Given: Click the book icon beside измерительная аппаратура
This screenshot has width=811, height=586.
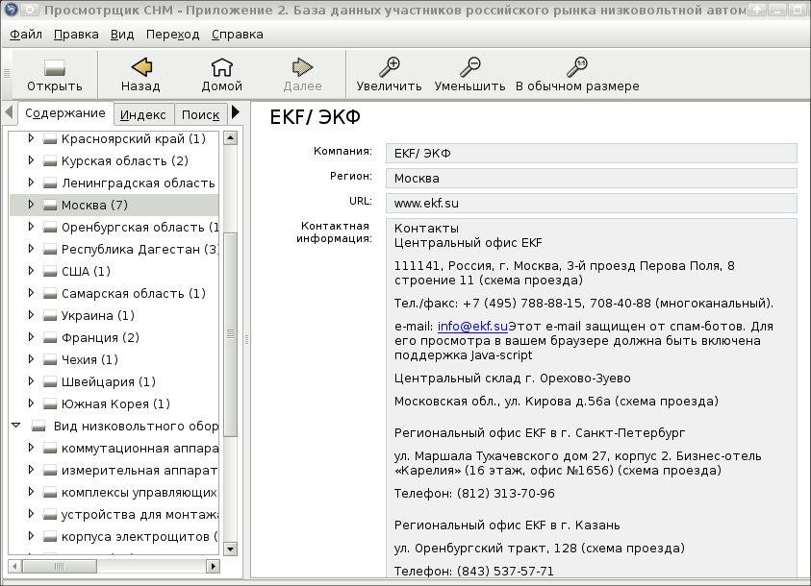Looking at the screenshot, I should point(50,471).
